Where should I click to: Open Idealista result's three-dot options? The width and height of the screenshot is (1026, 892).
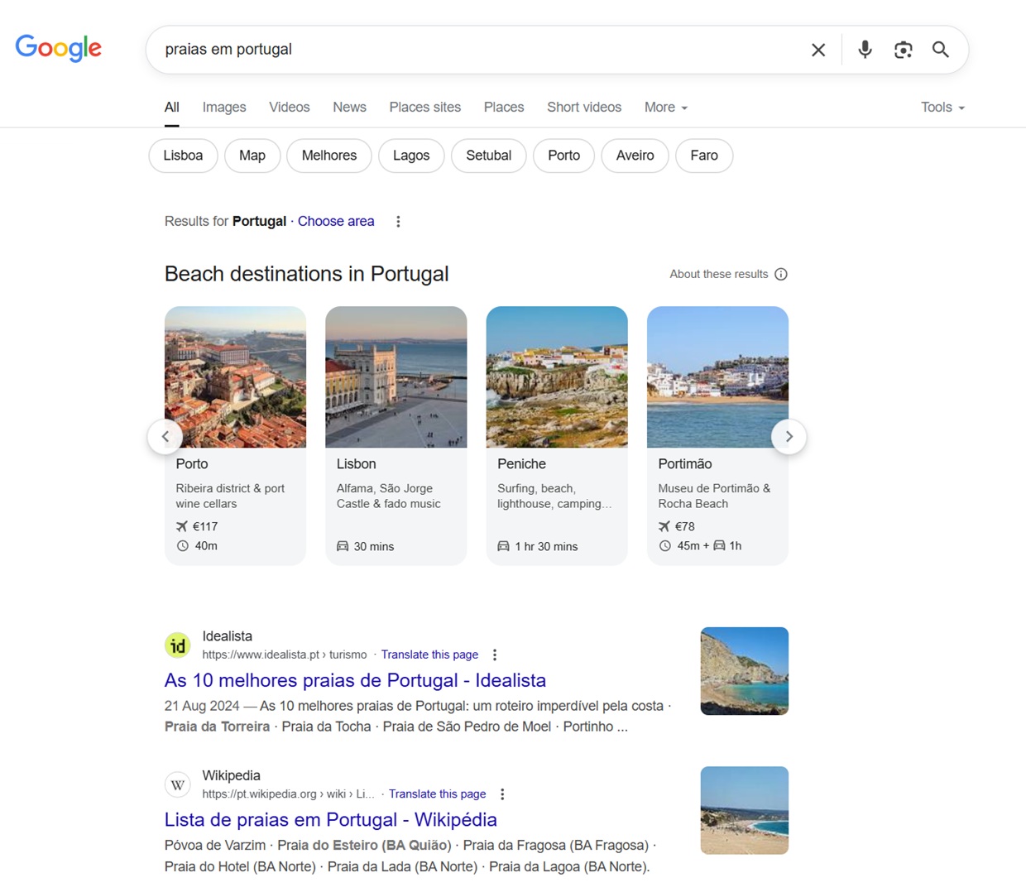tap(495, 655)
